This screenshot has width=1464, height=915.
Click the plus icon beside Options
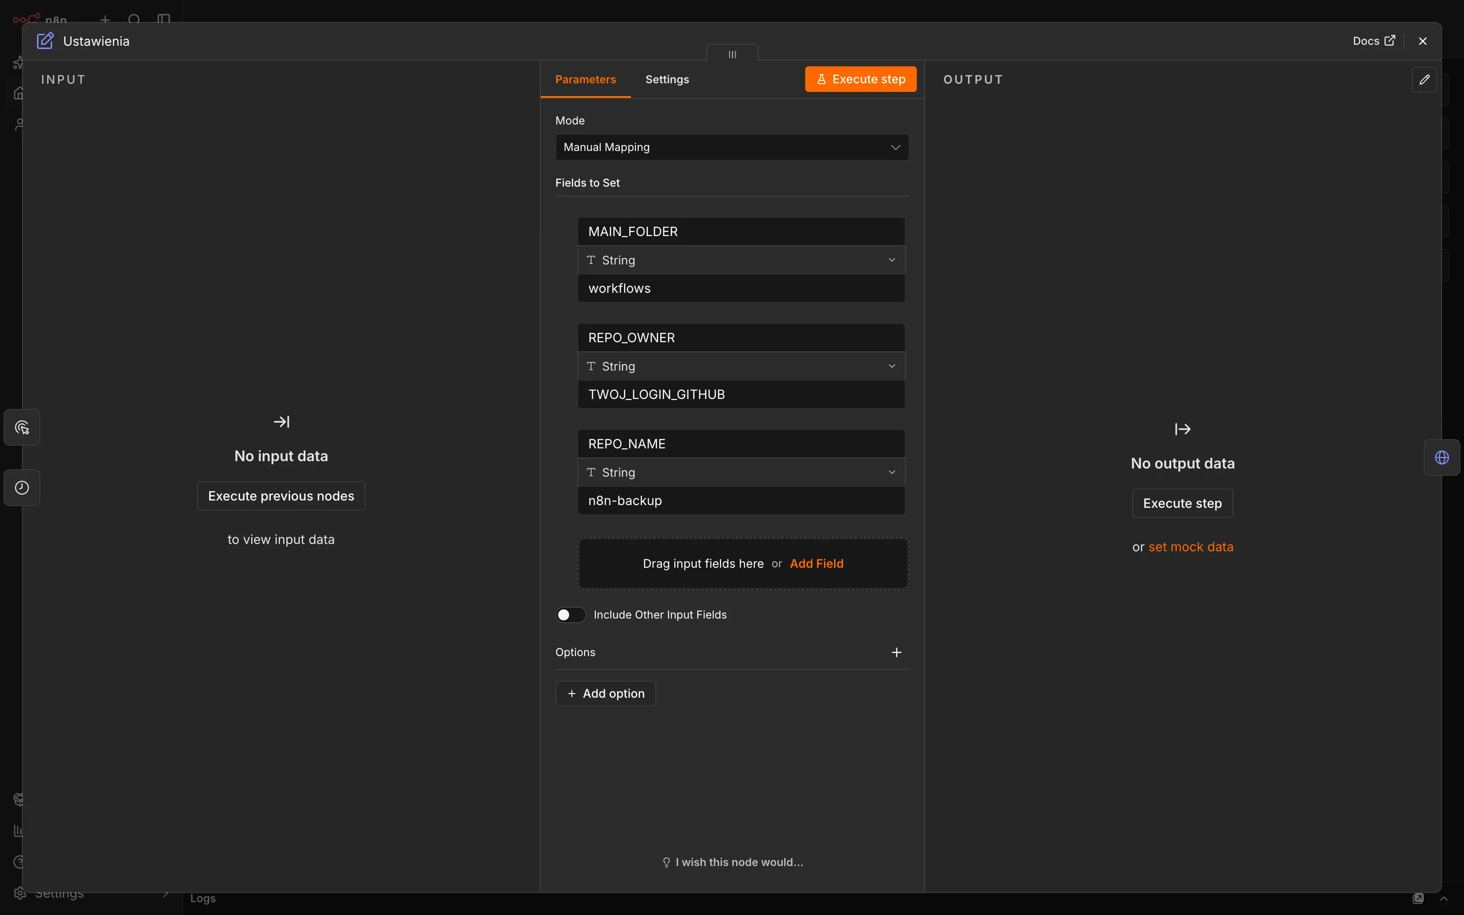(x=897, y=652)
